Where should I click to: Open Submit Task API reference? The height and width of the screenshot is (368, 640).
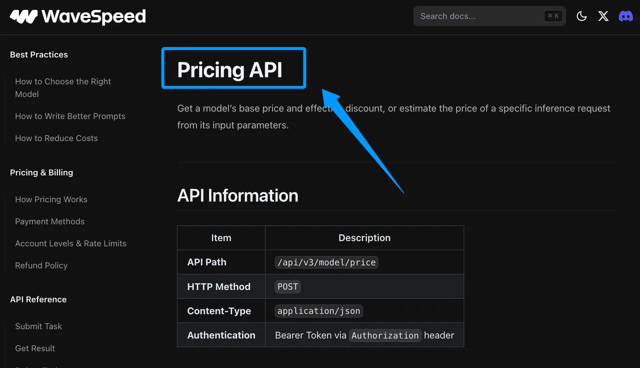[x=38, y=326]
